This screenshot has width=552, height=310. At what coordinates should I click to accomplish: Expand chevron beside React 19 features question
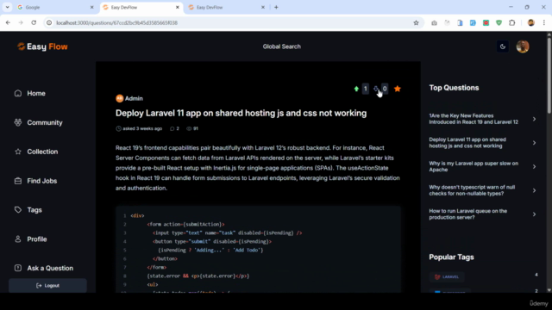pos(535,119)
